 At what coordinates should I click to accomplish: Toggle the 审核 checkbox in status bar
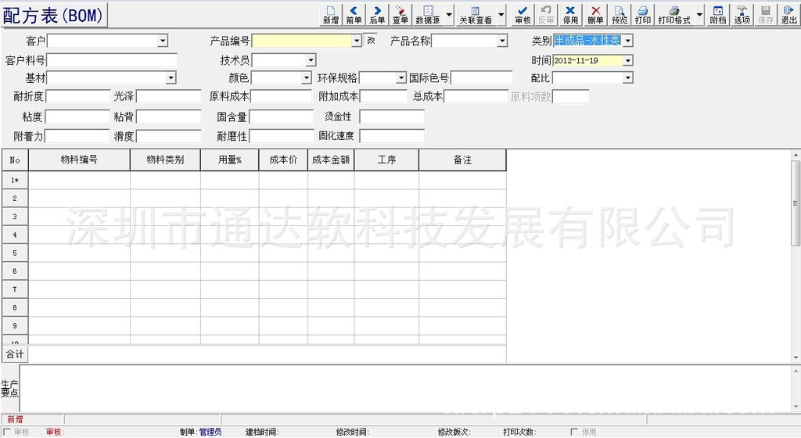pyautogui.click(x=7, y=432)
